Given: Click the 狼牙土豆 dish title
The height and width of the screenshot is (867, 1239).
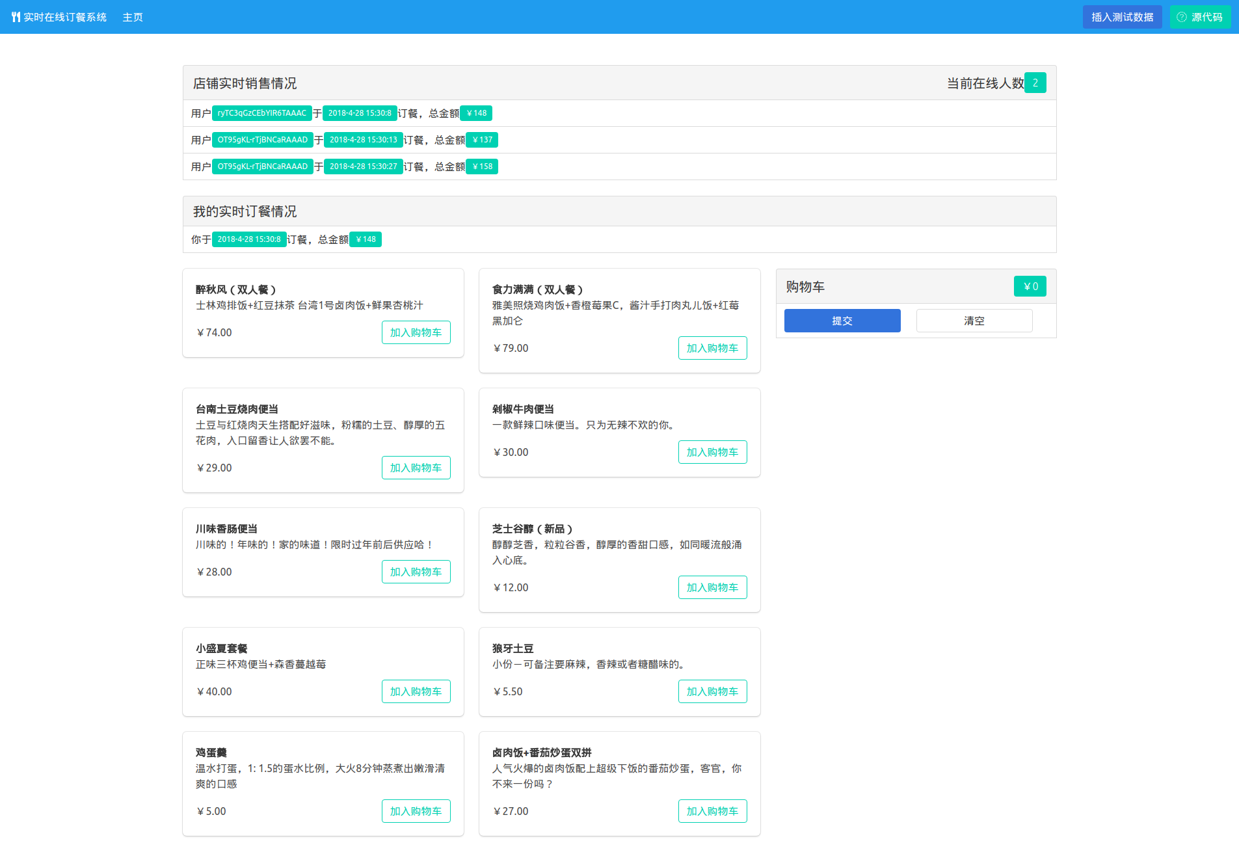Looking at the screenshot, I should pos(513,648).
